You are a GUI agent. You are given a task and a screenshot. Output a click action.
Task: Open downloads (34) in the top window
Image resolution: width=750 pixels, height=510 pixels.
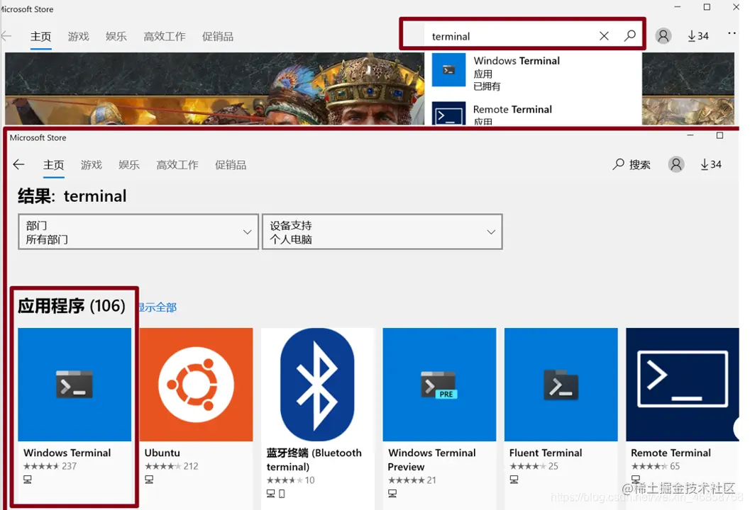pyautogui.click(x=698, y=36)
